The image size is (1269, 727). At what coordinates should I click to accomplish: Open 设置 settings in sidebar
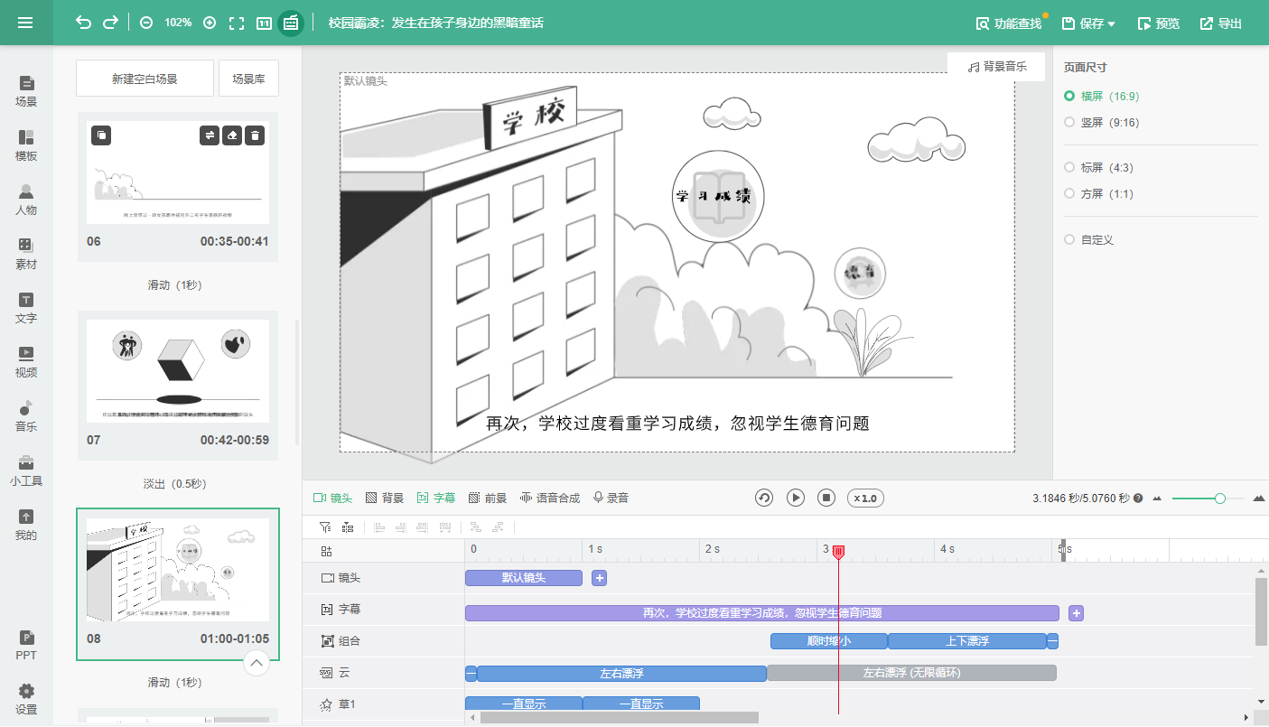(x=26, y=699)
